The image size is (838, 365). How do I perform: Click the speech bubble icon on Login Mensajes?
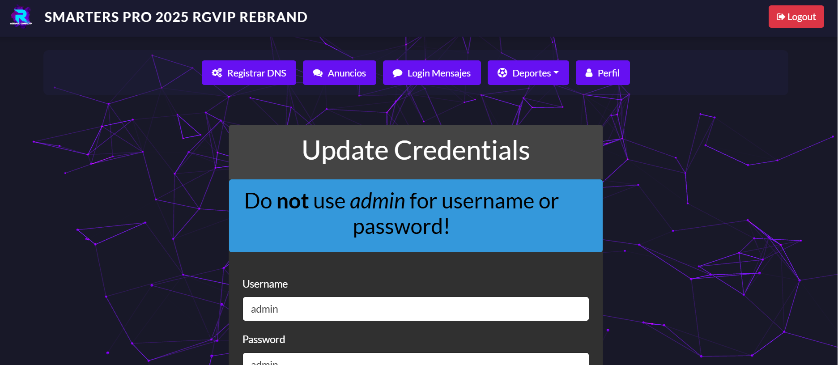coord(397,73)
